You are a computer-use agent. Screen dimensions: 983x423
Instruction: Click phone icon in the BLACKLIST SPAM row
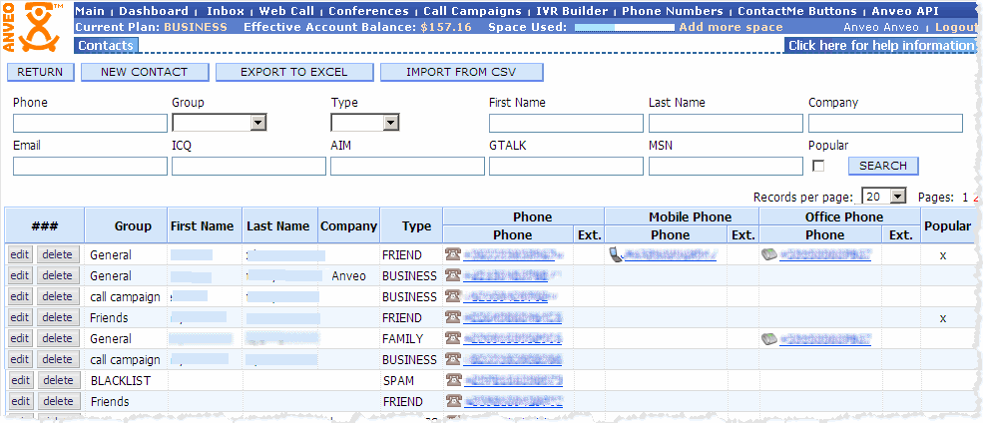click(453, 380)
